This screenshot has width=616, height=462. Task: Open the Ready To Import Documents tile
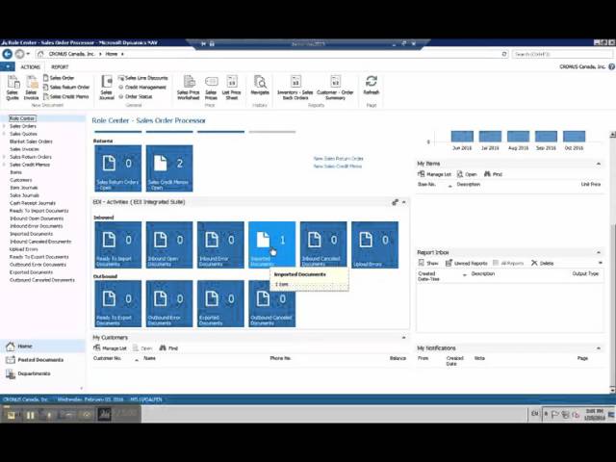[117, 245]
